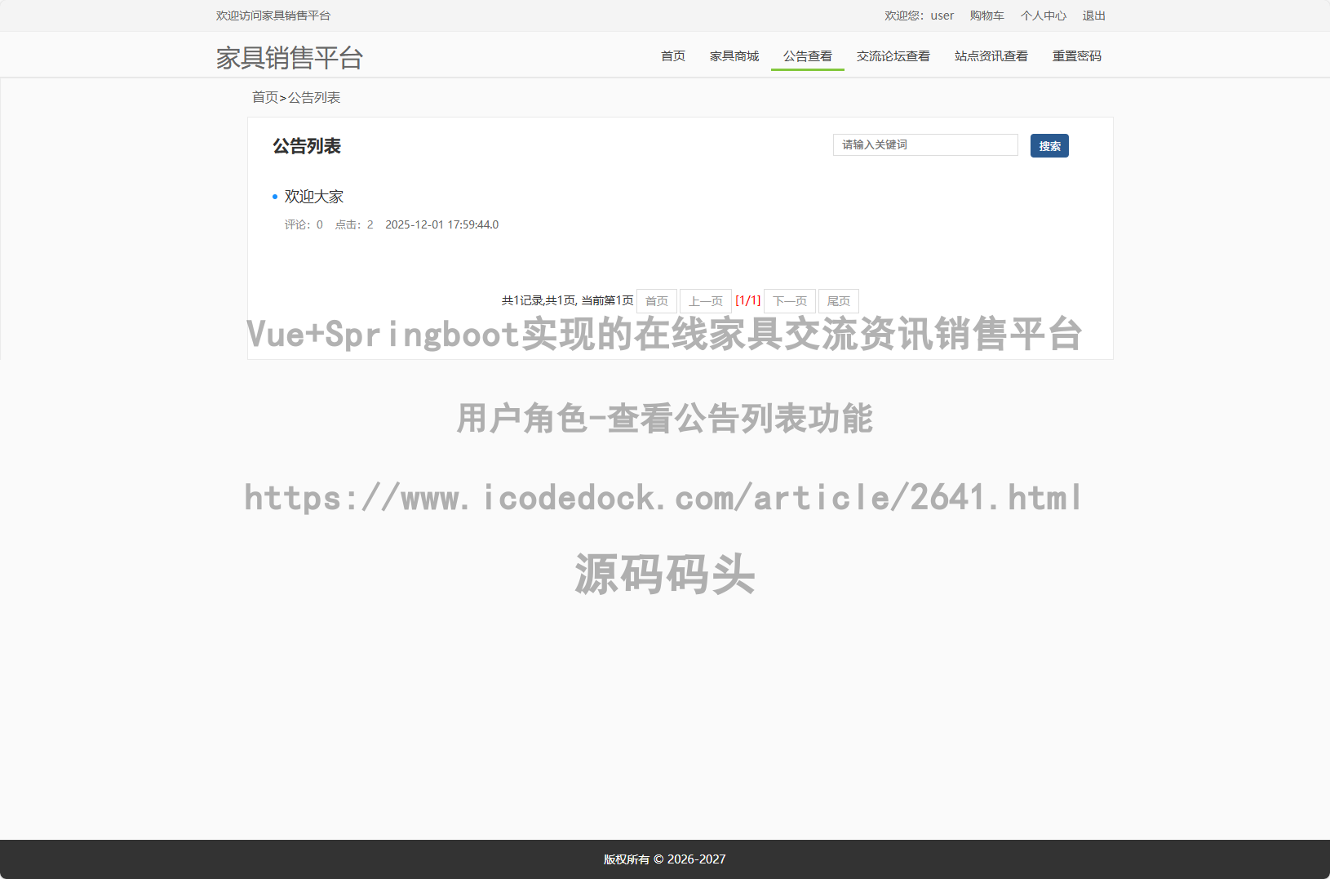Click the 下一页 next page button
Viewport: 1330px width, 879px height.
789,300
